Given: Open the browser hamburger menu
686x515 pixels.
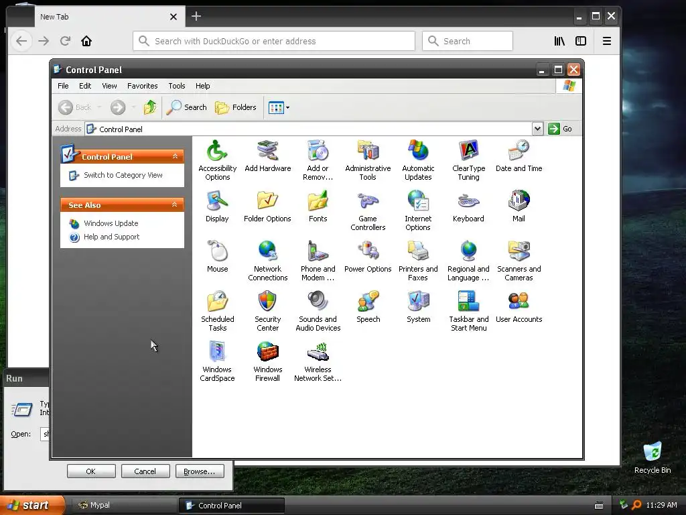Looking at the screenshot, I should (x=606, y=41).
